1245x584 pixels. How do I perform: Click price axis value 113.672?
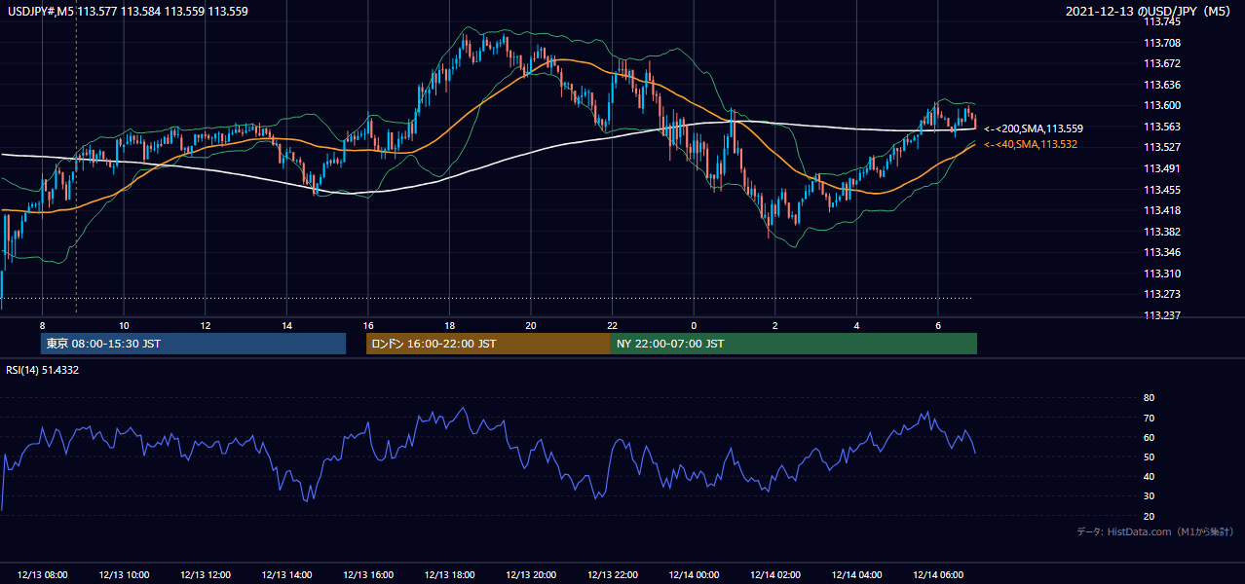point(1161,63)
